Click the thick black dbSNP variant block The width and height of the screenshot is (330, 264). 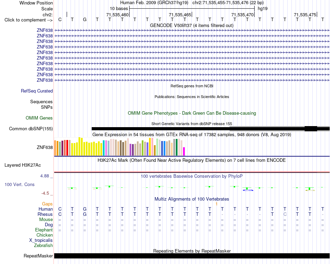coord(311,129)
